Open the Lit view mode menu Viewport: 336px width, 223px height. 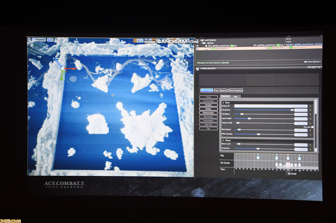[50, 40]
